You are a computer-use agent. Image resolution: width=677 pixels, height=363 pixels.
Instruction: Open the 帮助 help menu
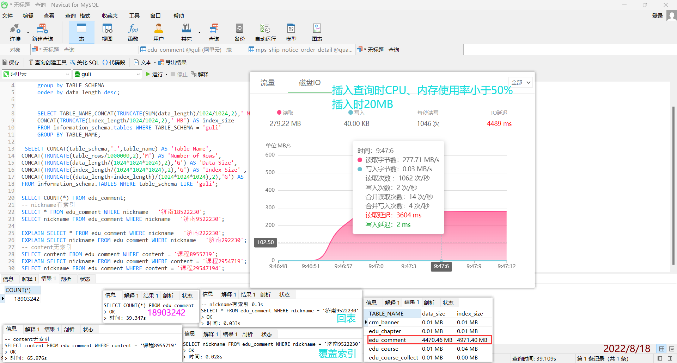tap(179, 16)
